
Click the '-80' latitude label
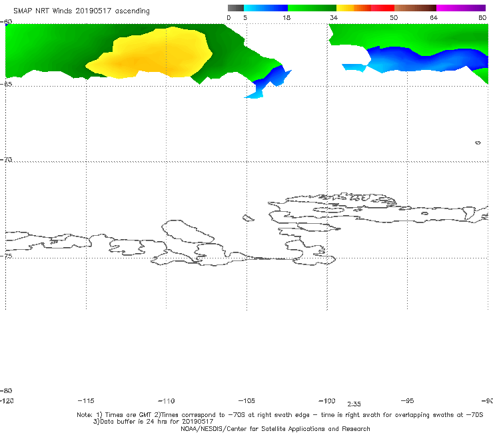pos(6,390)
